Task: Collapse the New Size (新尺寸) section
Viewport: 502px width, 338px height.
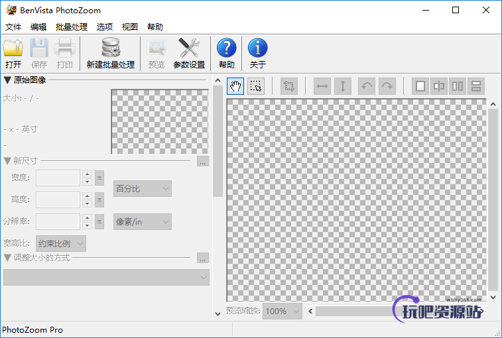Action: (7, 160)
